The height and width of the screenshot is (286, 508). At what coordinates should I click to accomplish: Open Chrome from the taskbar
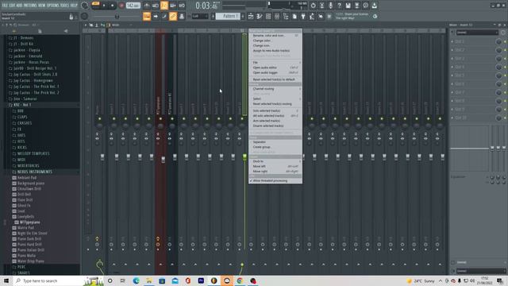click(x=240, y=280)
